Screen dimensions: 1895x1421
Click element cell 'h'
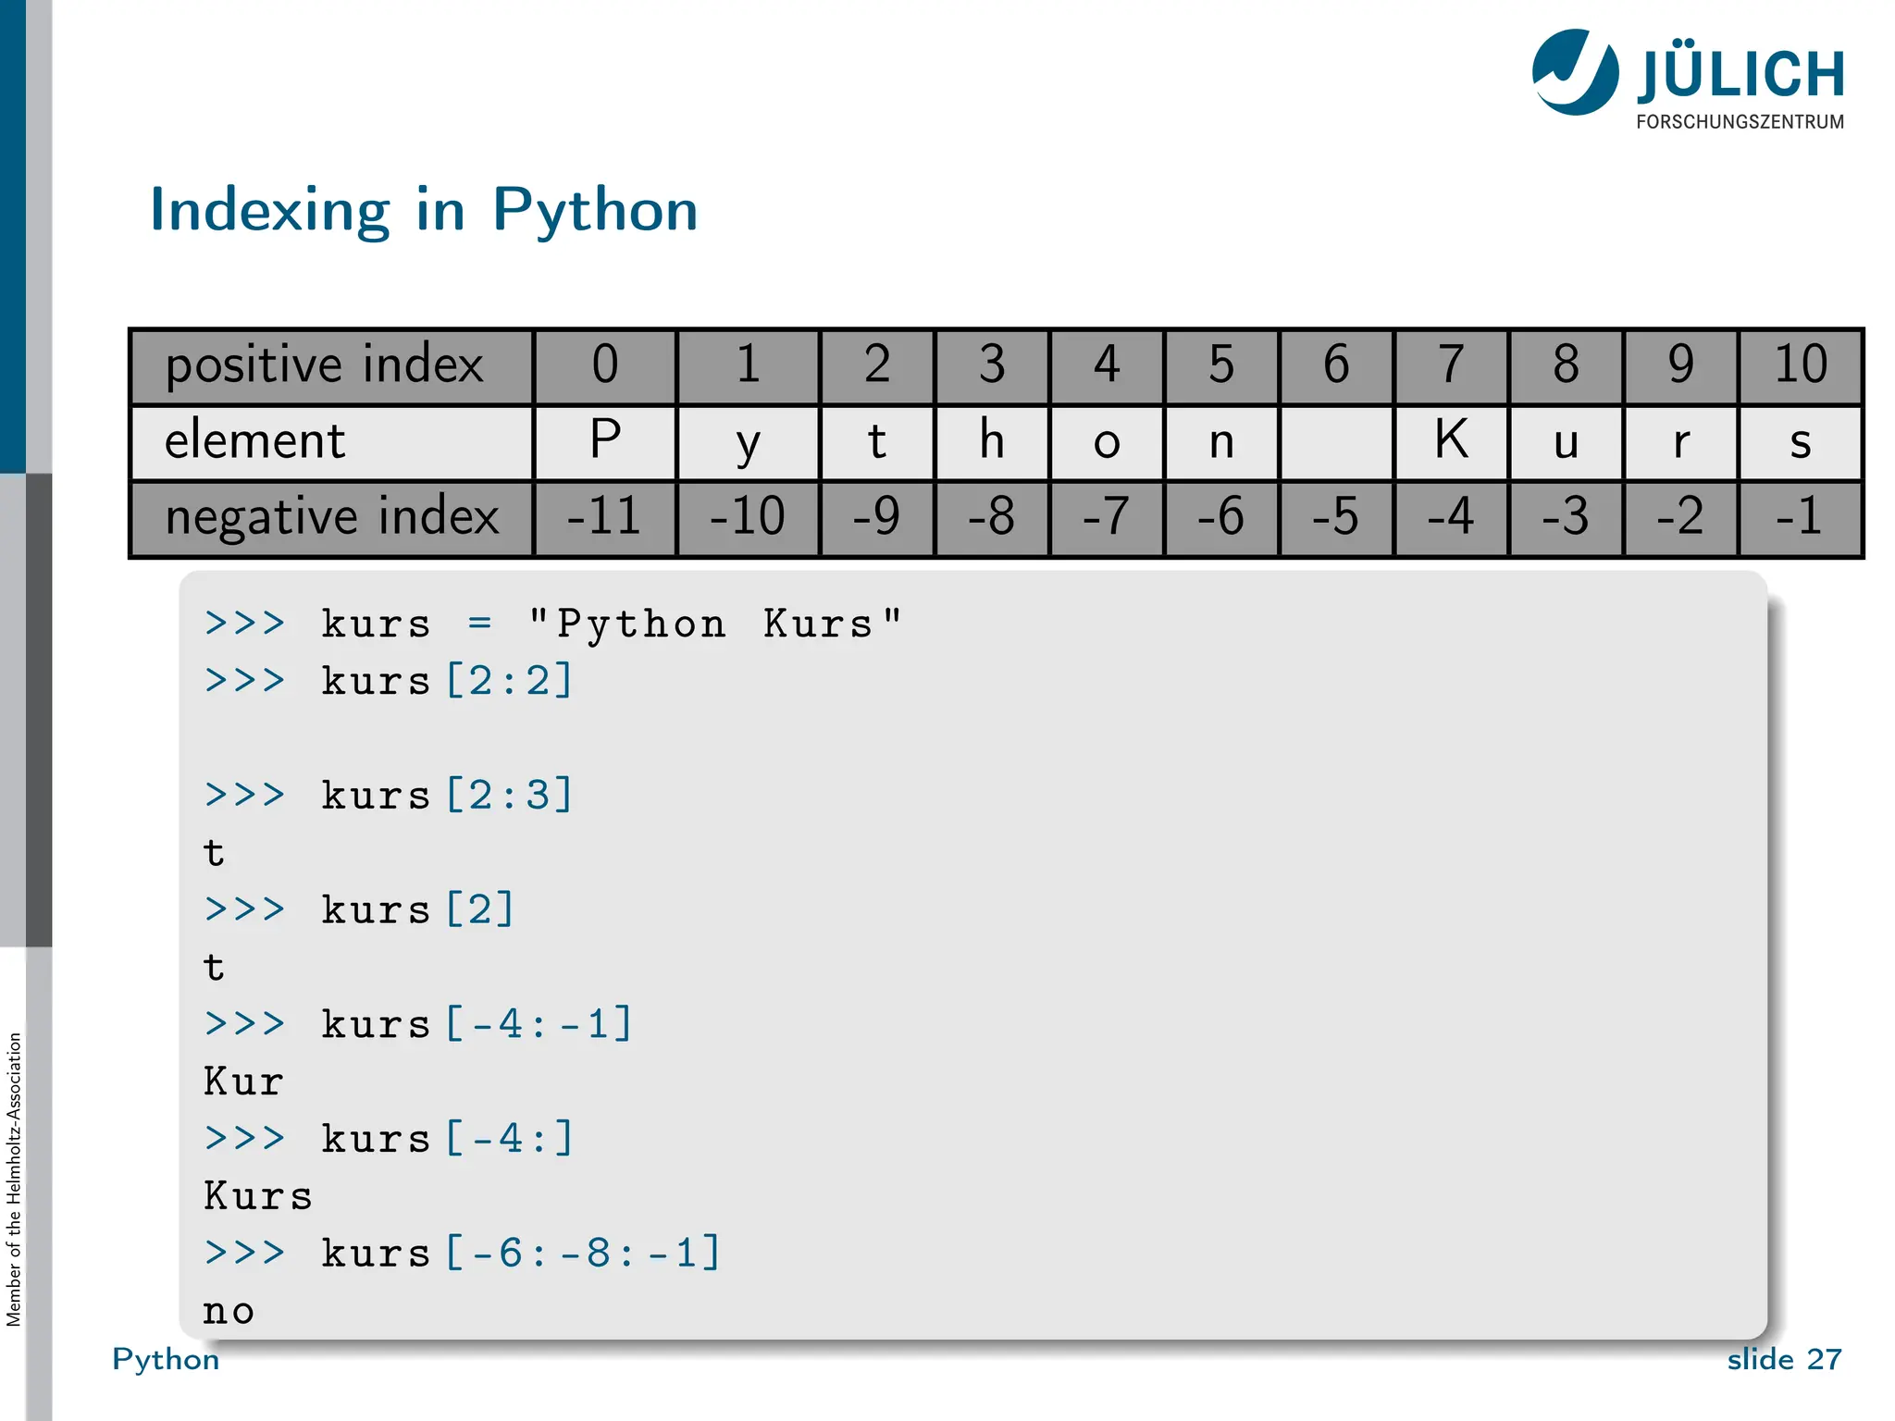(992, 442)
